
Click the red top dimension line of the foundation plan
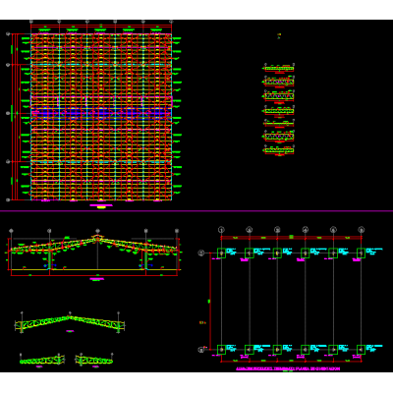[292, 237]
